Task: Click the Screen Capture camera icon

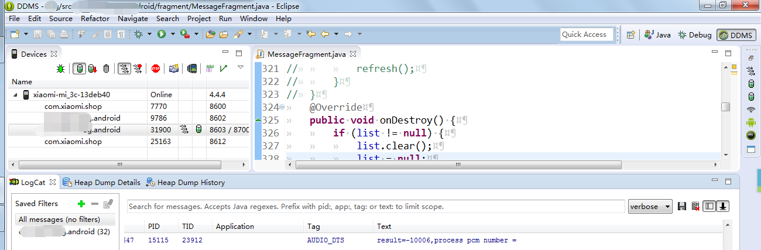Action: point(174,69)
